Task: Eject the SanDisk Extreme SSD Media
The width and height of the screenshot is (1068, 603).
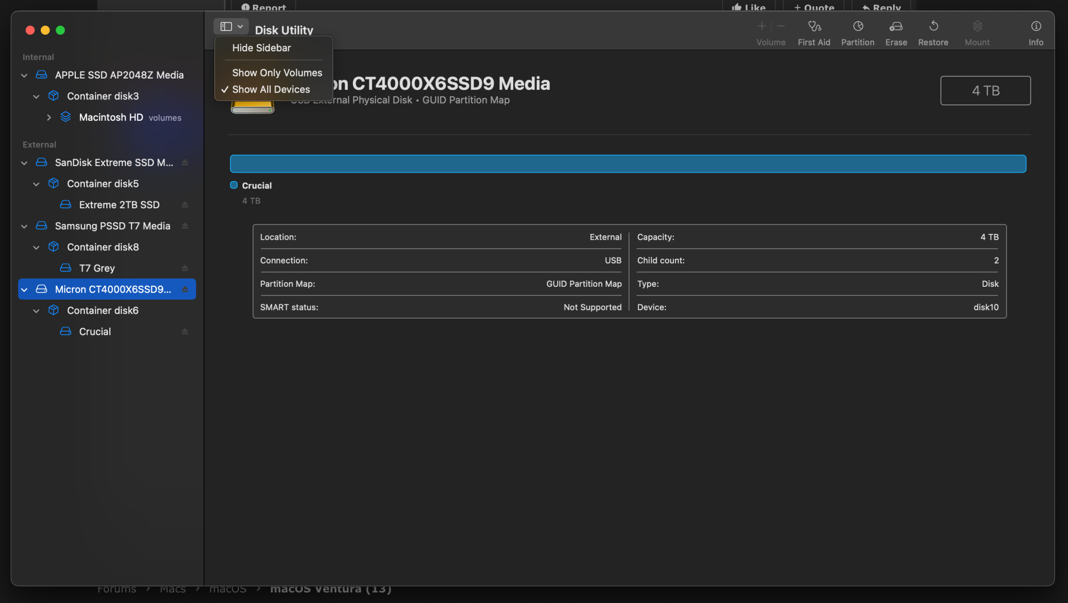Action: pyautogui.click(x=185, y=162)
